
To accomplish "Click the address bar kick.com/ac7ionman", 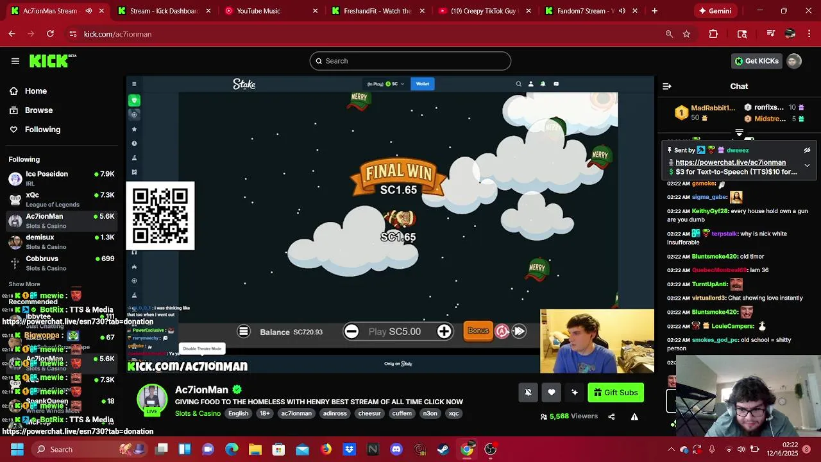I will point(117,34).
